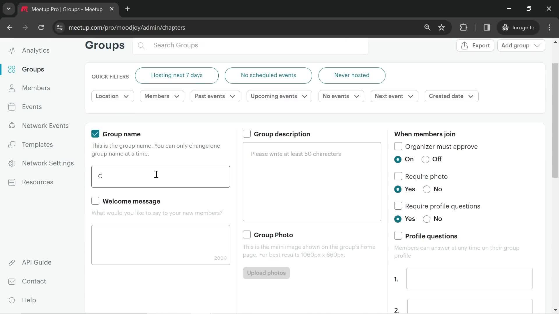Click the Members sidebar icon

pos(12,88)
